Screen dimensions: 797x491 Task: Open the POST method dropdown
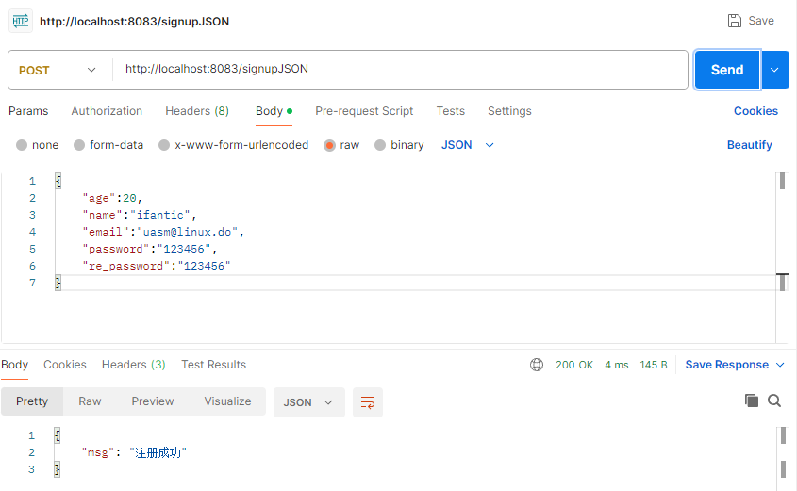58,70
